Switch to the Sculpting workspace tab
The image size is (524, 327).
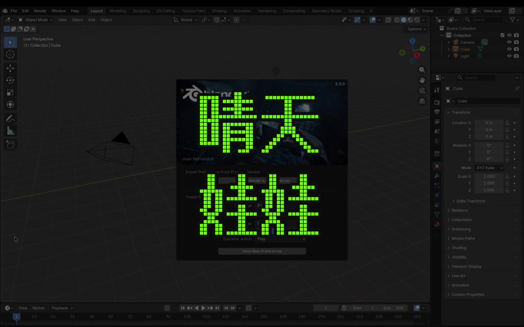(141, 11)
